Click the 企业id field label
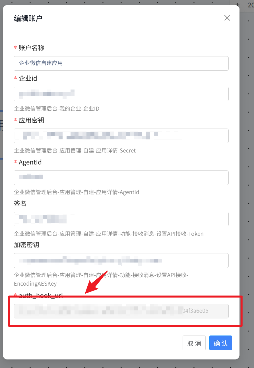 (28, 78)
